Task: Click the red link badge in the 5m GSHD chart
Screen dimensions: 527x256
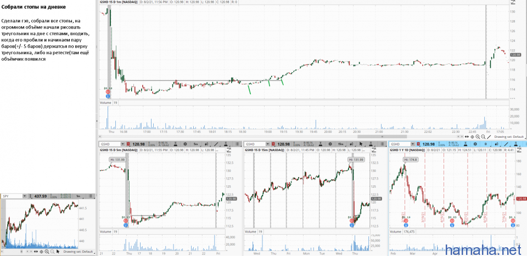Action: 128,144
